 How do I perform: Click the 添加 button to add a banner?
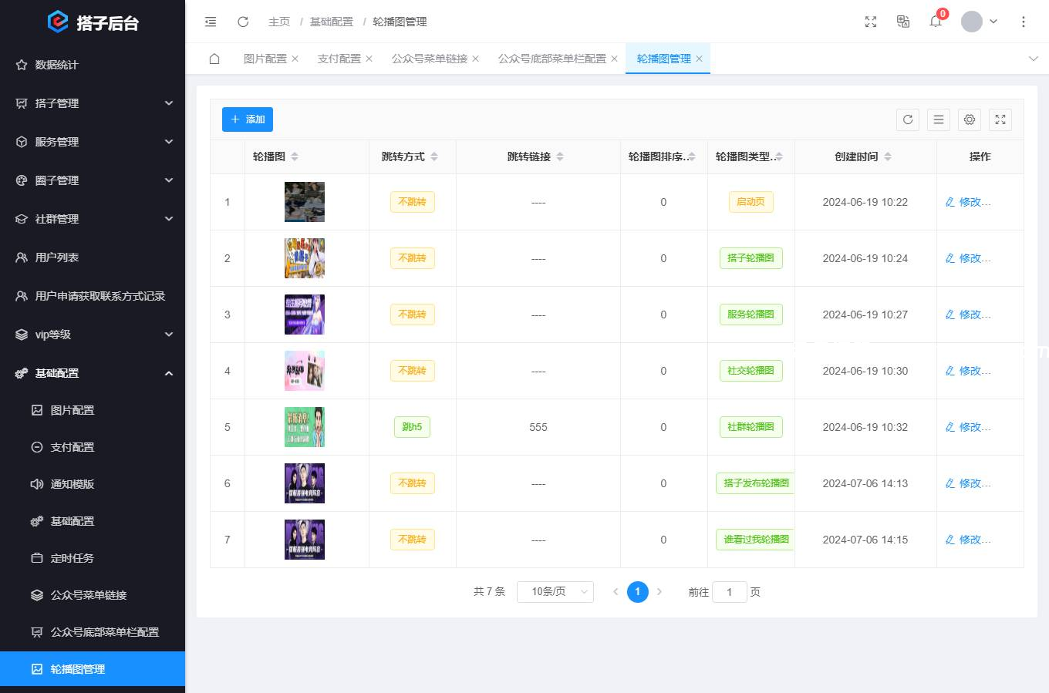coord(247,119)
